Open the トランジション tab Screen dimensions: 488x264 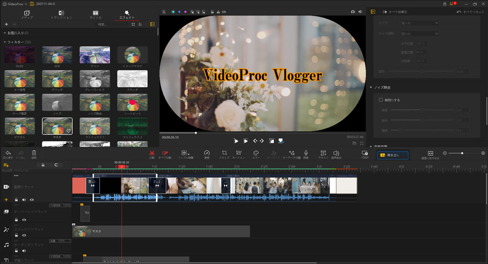tap(61, 15)
